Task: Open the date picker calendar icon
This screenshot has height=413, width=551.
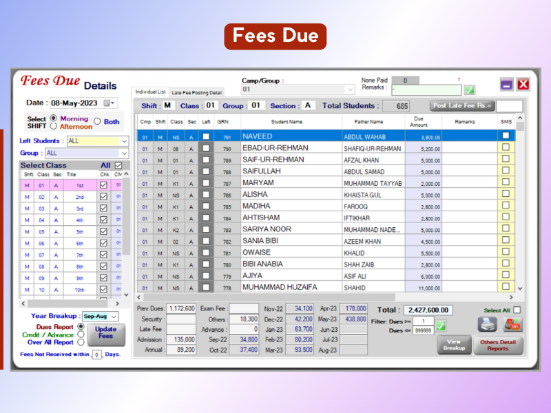Action: (107, 103)
